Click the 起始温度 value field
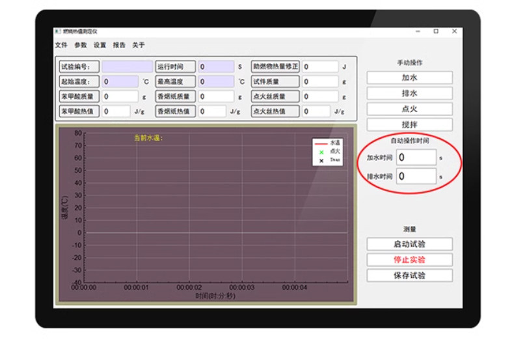This screenshot has height=342, width=514. [x=120, y=81]
